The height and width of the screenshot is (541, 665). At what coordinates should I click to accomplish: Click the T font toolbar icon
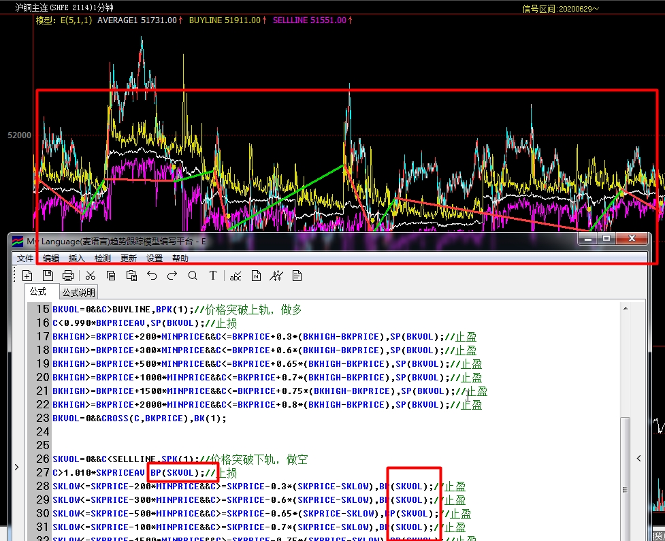[213, 276]
